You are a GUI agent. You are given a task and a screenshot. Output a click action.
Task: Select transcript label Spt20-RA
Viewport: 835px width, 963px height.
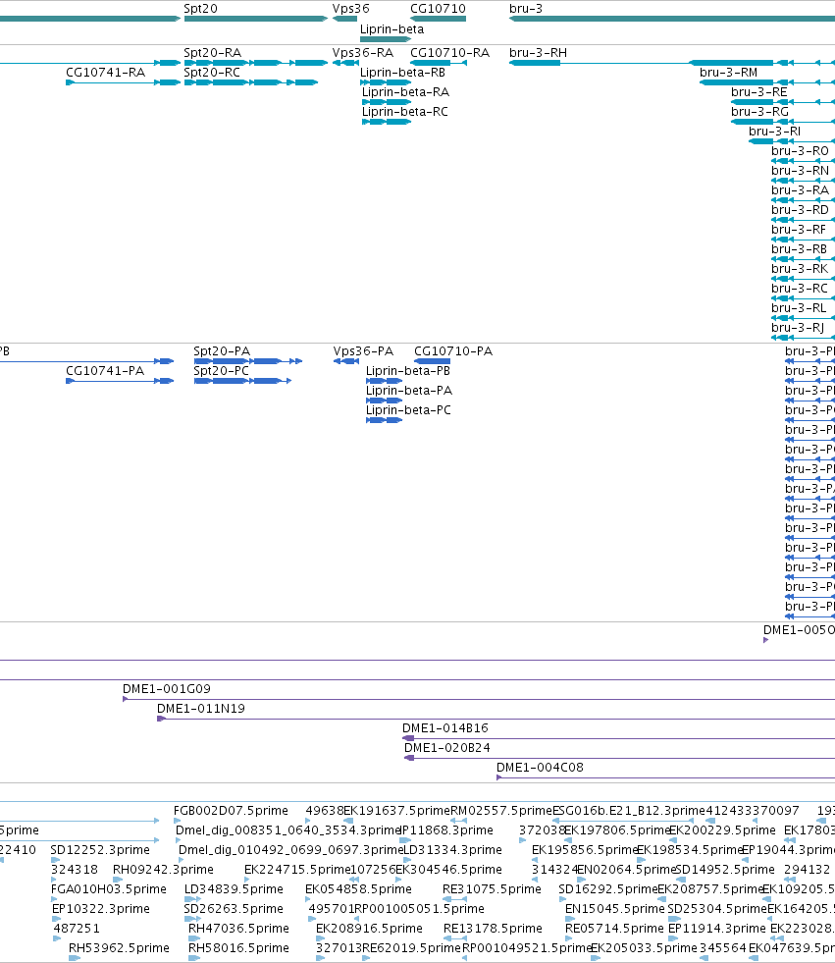213,53
